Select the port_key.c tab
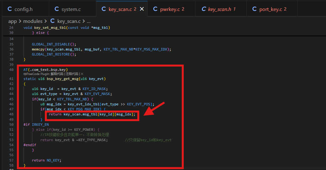Screen dimensions: 326x170 point(272,9)
